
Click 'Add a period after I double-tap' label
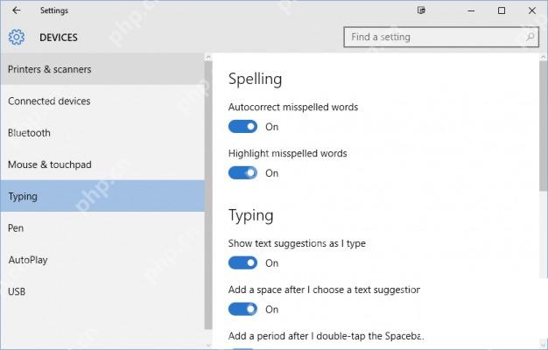pyautogui.click(x=326, y=336)
